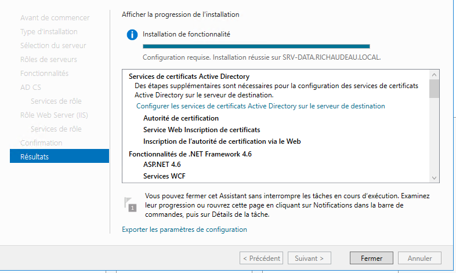The image size is (456, 273).
Task: Click the notification flag icon
Action: pyautogui.click(x=131, y=205)
